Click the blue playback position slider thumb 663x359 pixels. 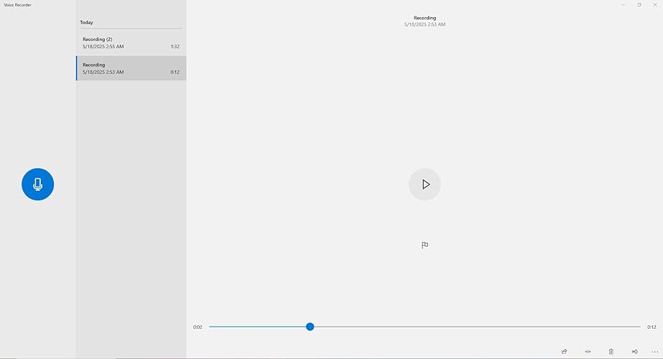[310, 327]
